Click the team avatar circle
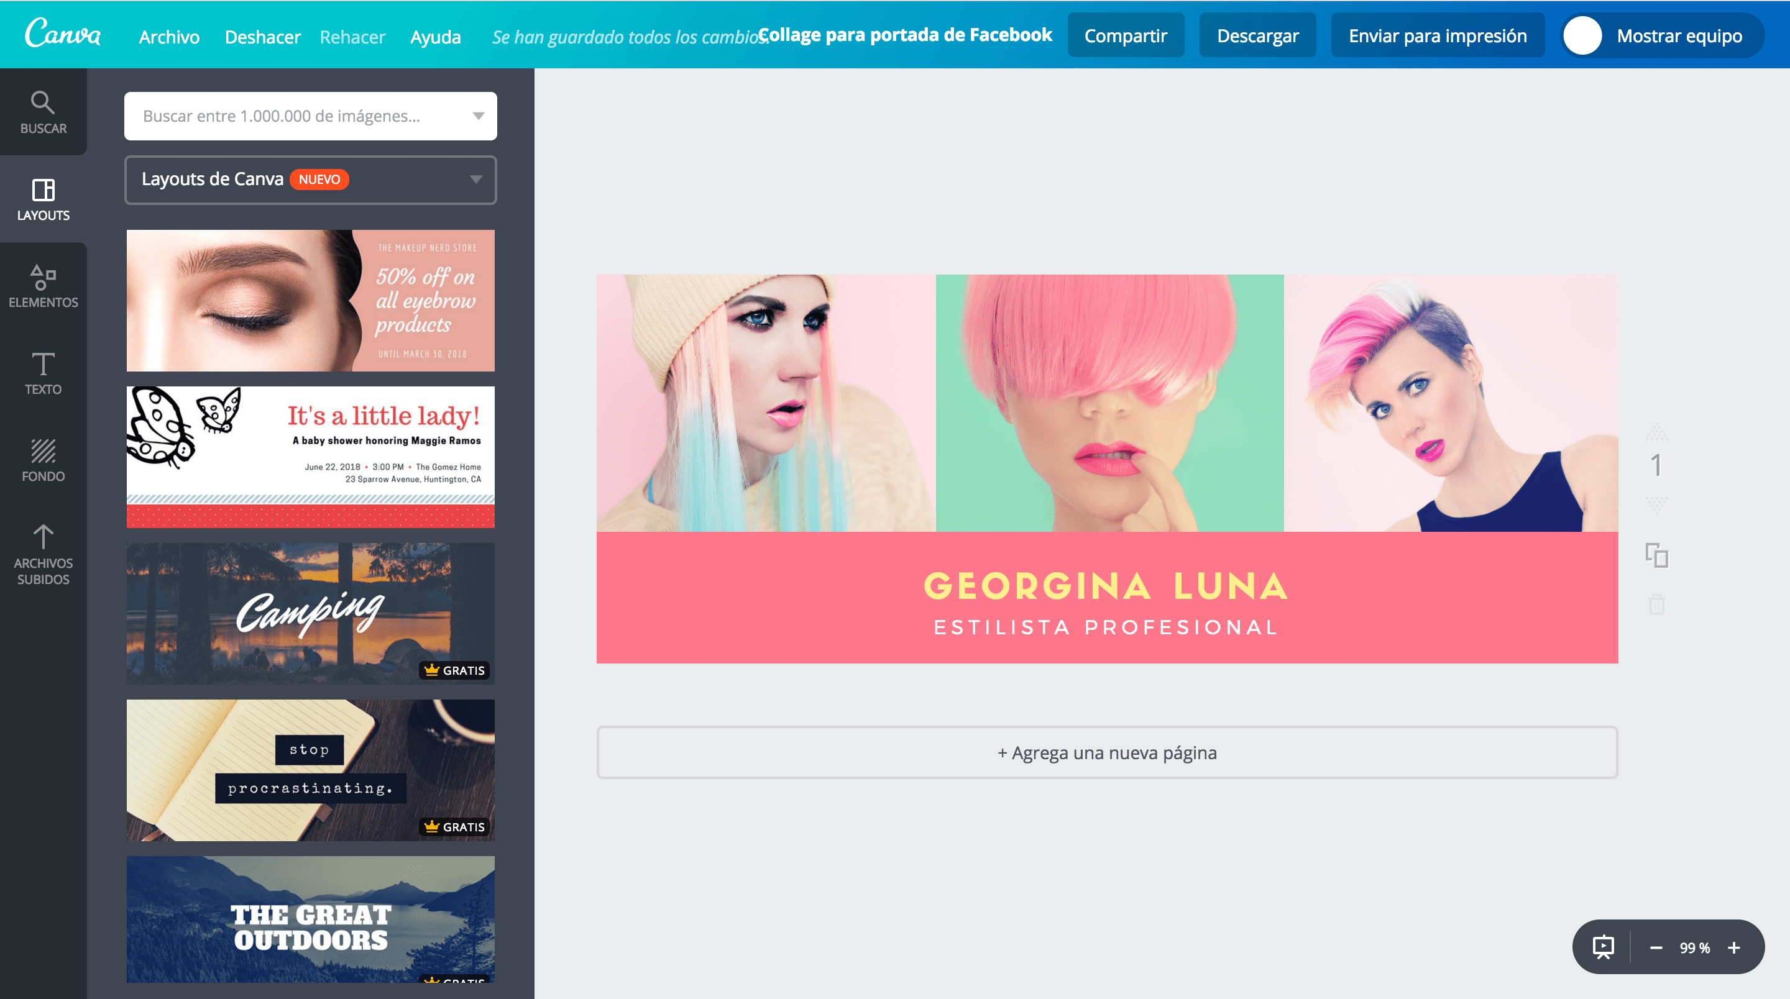This screenshot has width=1790, height=999. click(1583, 35)
